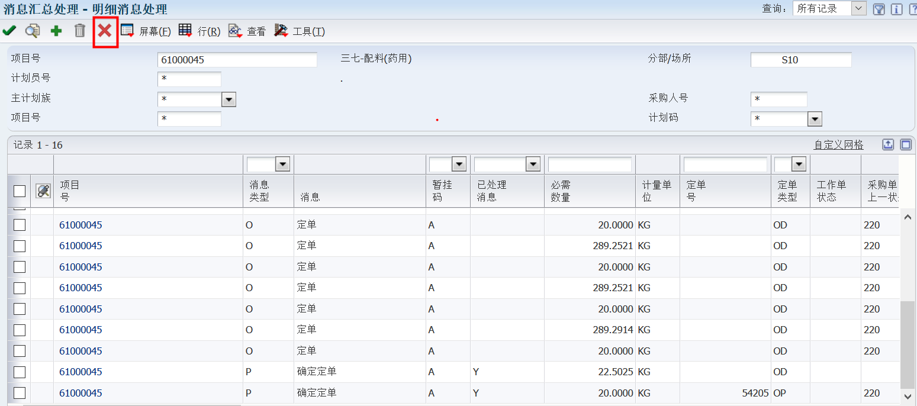Expand the 主计划族 dropdown
Viewport: 917px width, 406px height.
[x=229, y=99]
